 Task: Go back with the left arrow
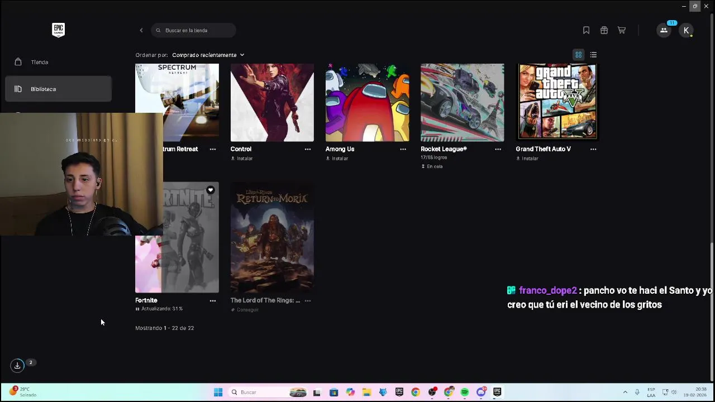point(141,30)
